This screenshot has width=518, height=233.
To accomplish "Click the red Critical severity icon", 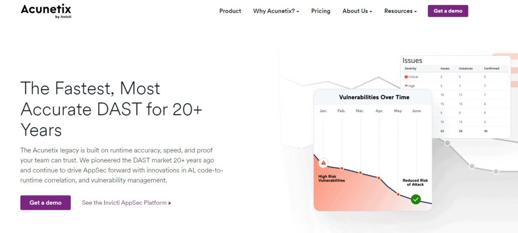I will 406,77.
